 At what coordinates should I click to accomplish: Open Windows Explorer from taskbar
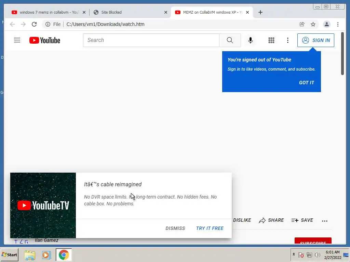(30, 255)
